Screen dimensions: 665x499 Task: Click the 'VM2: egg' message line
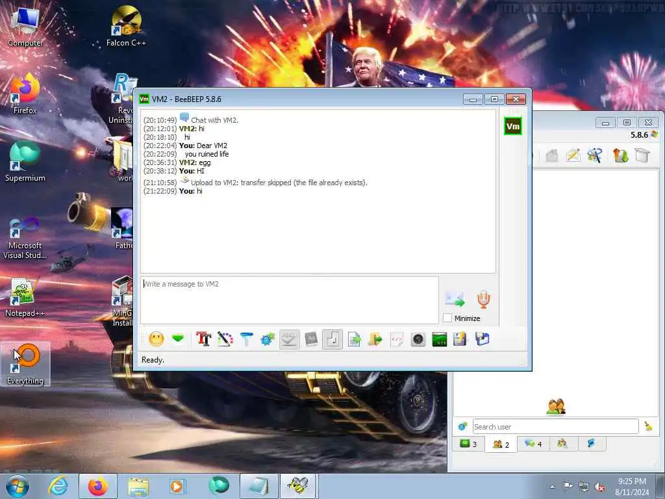pos(195,162)
